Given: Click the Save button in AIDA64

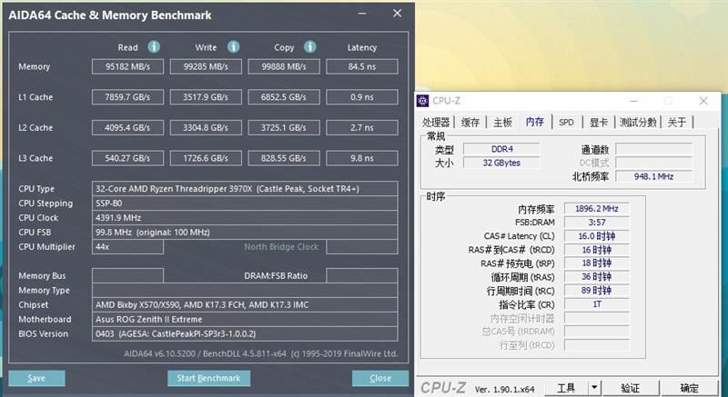Looking at the screenshot, I should 36,378.
